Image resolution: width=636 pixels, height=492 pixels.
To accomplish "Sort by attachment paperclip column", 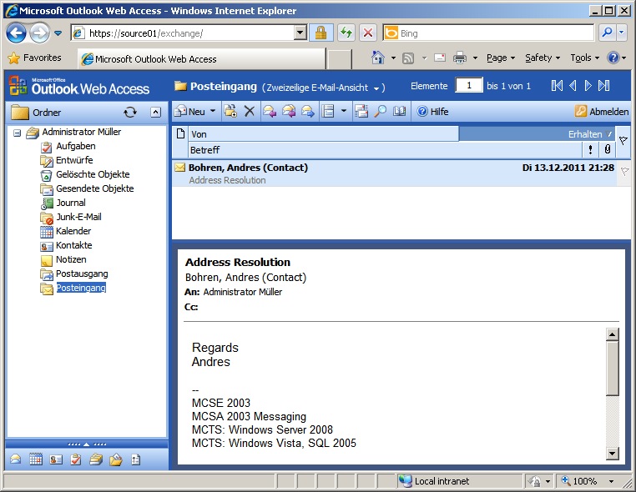I will pyautogui.click(x=607, y=150).
